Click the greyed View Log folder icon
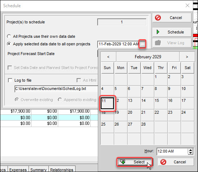 (158, 43)
